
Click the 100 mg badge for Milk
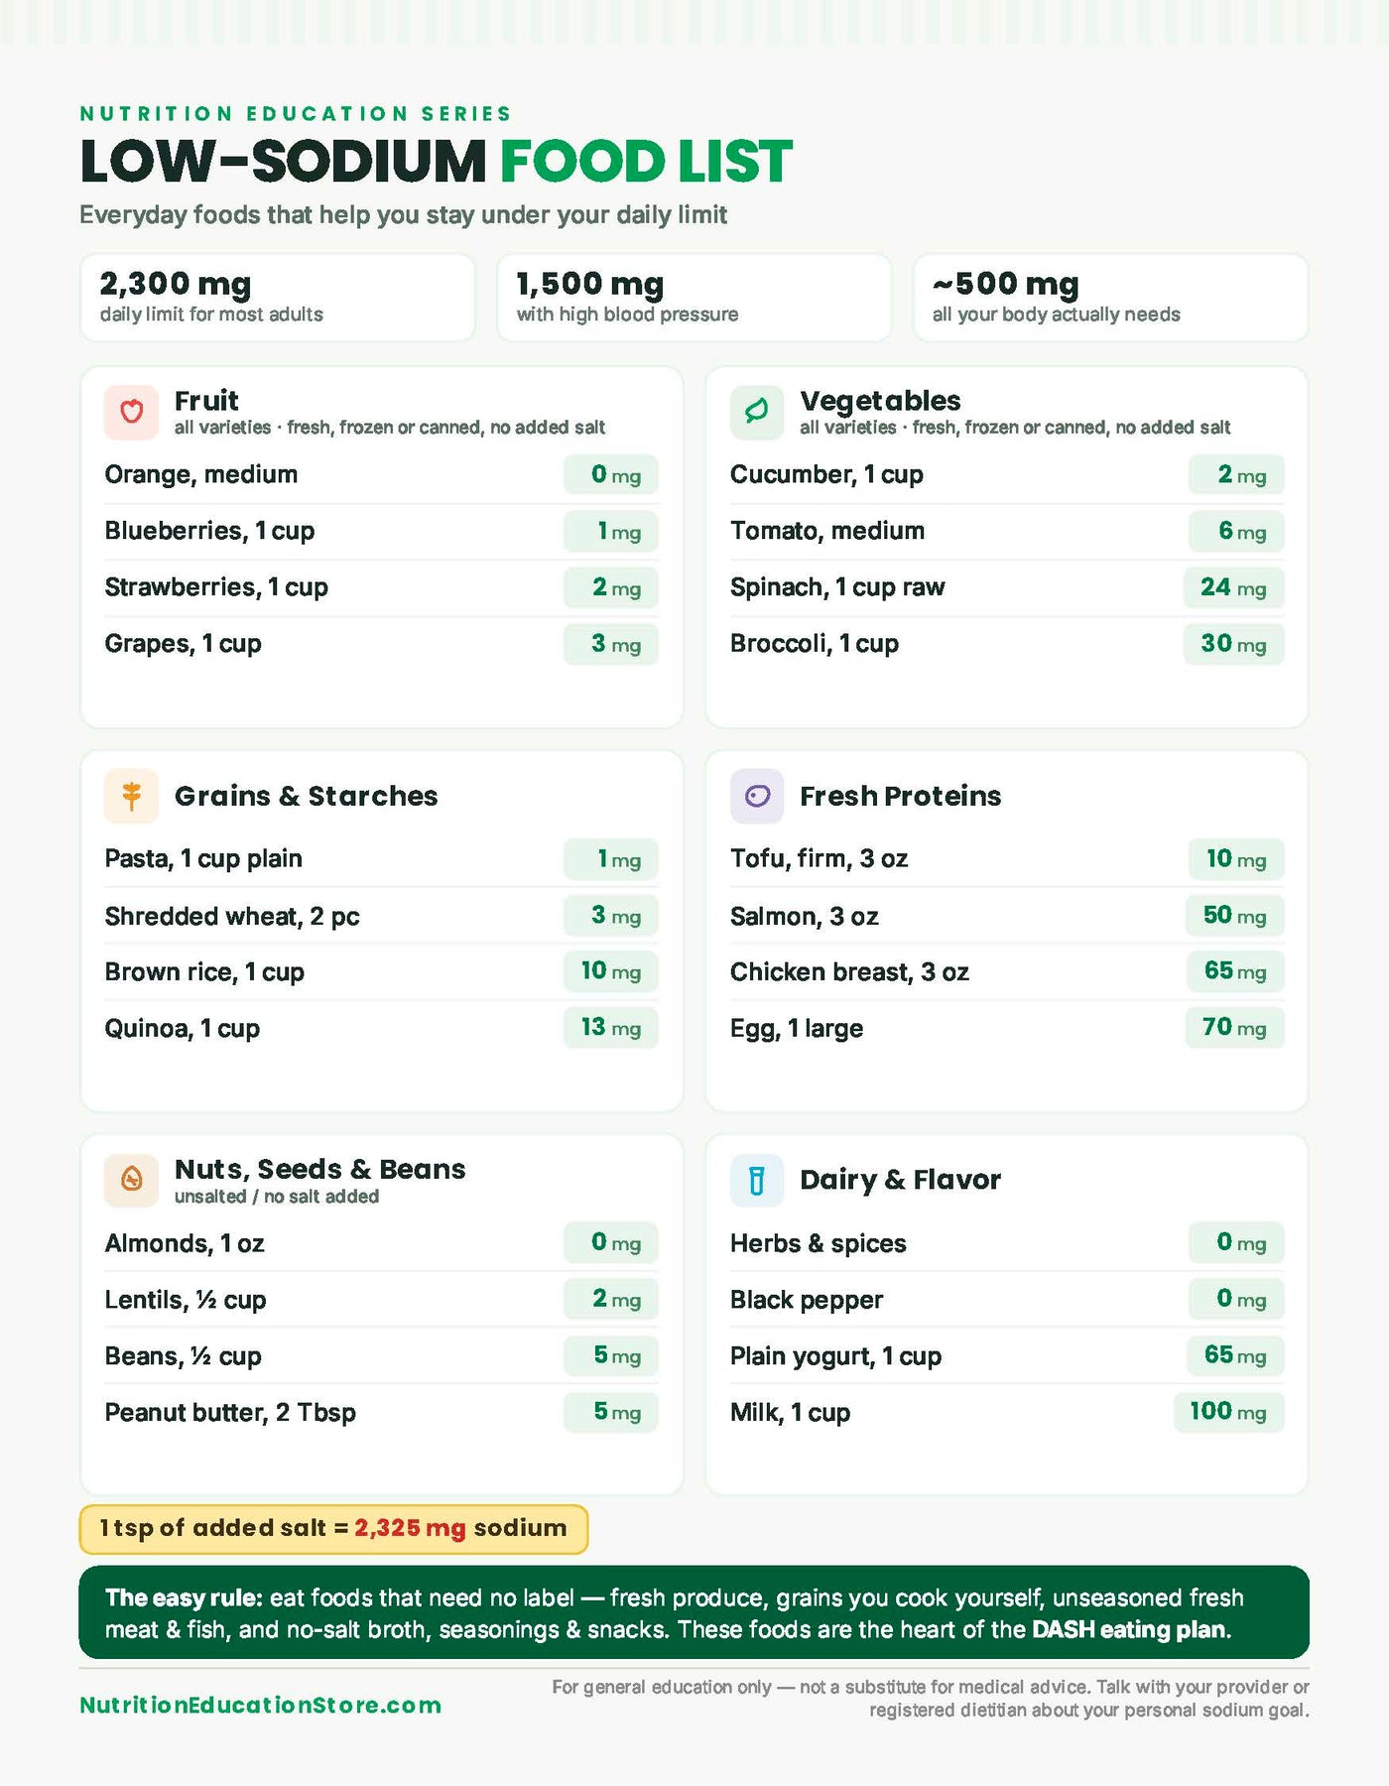click(x=1228, y=1412)
